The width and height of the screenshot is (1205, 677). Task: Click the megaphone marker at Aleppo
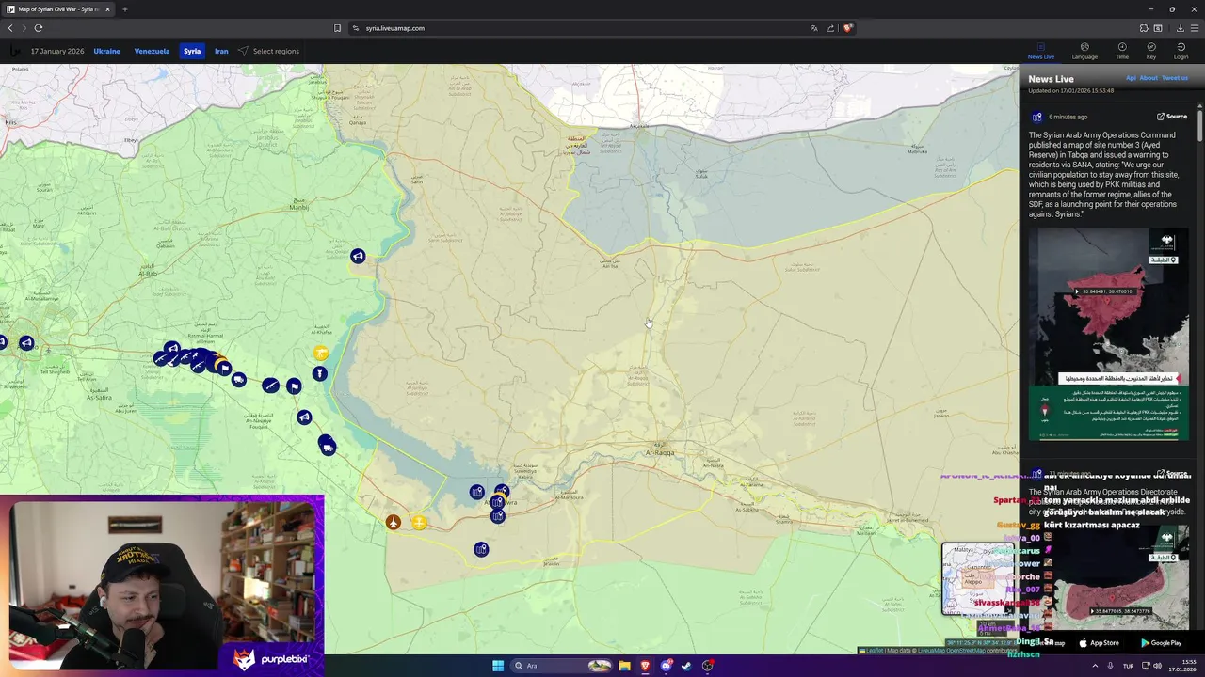(x=26, y=343)
